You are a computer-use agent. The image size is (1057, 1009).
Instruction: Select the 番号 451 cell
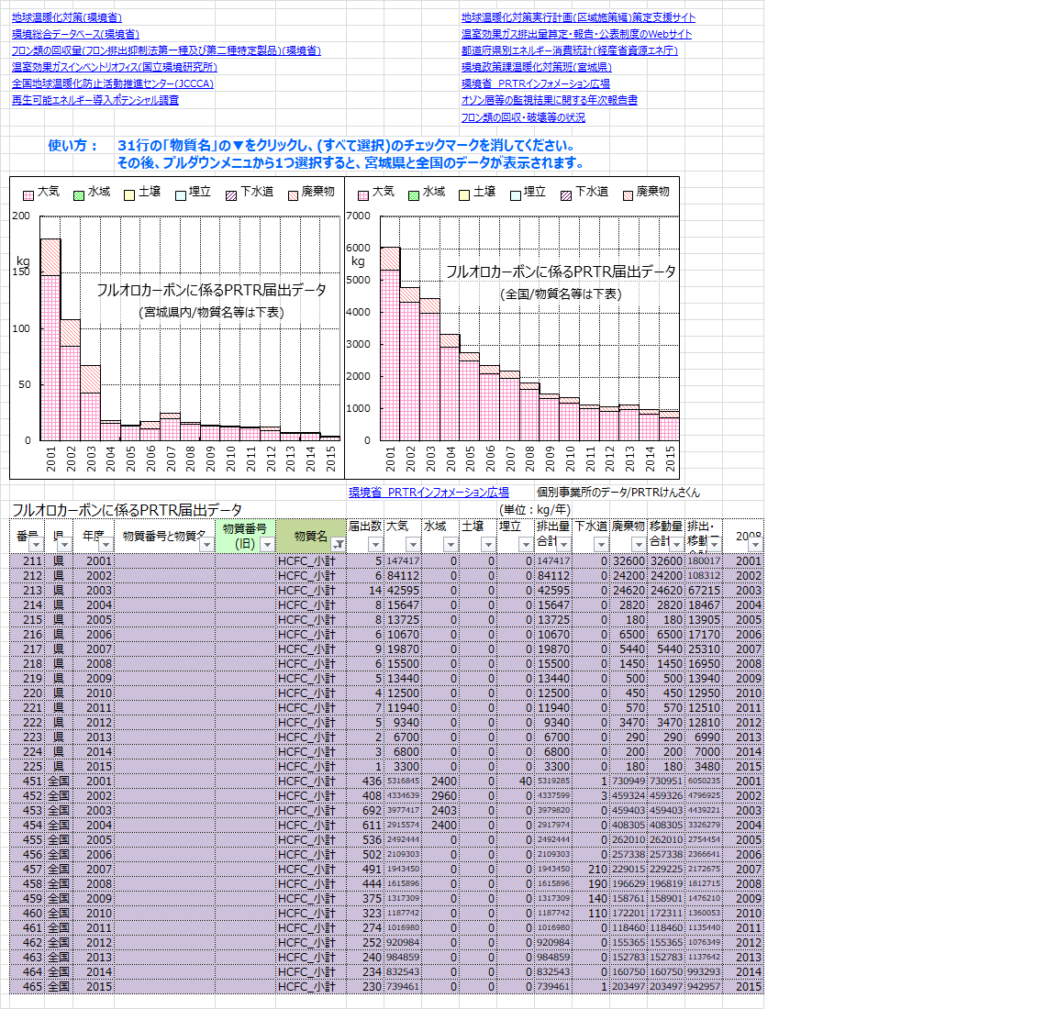27,782
